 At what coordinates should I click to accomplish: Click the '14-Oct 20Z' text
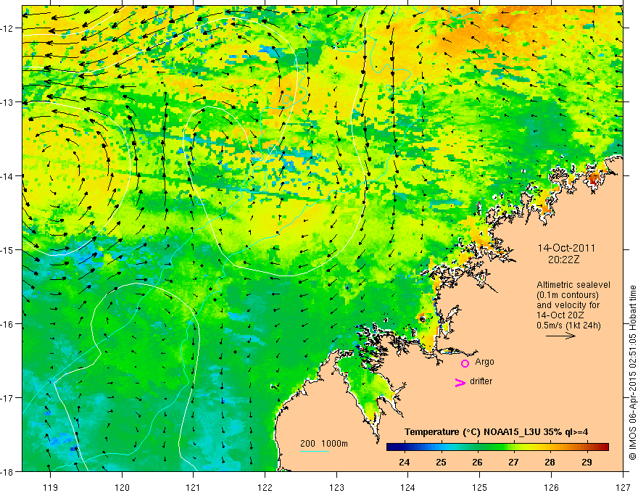561,315
